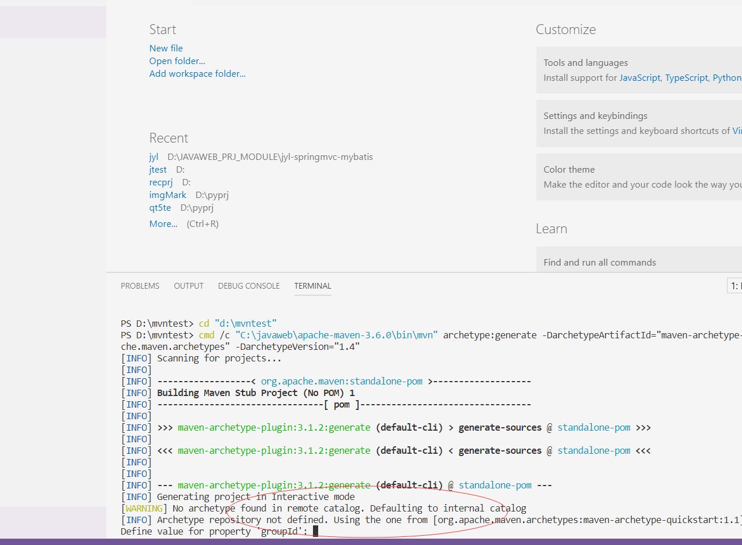Open recent project qt5te
The height and width of the screenshot is (545, 742).
click(x=160, y=207)
